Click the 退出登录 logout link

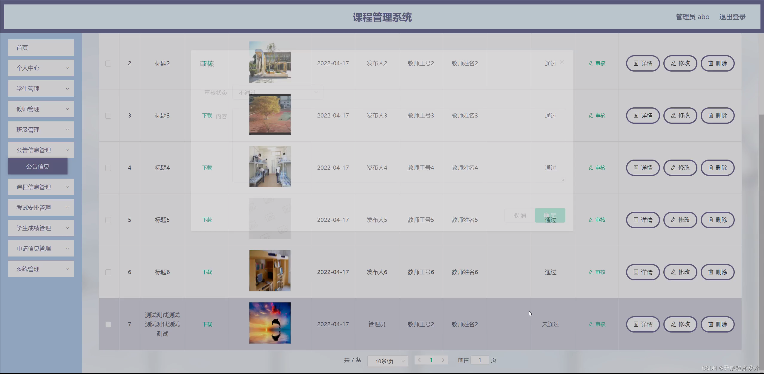(732, 17)
